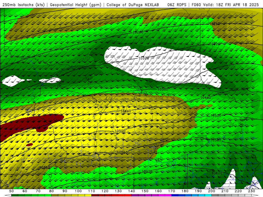Click the color bar value 80
The image size is (263, 197).
point(52,191)
